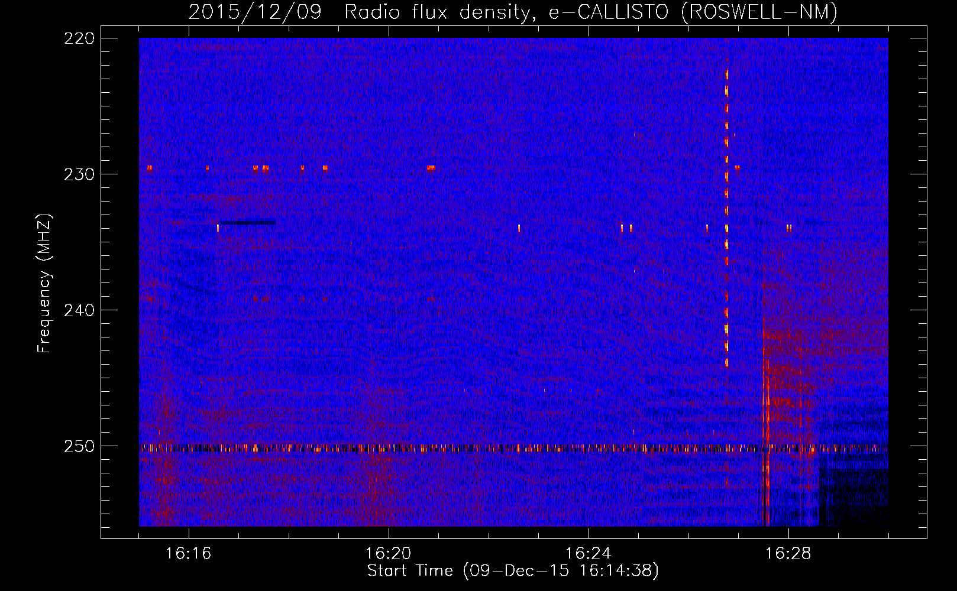The width and height of the screenshot is (957, 591).
Task: Click the dark horizontal streak near 234 MHz
Action: (248, 223)
